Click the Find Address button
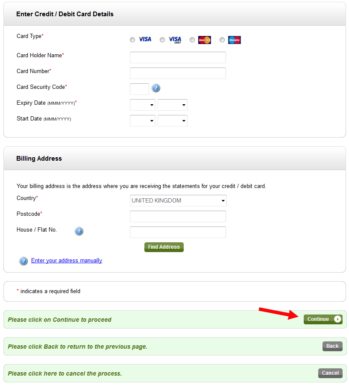The height and width of the screenshot is (385, 349). pyautogui.click(x=164, y=247)
